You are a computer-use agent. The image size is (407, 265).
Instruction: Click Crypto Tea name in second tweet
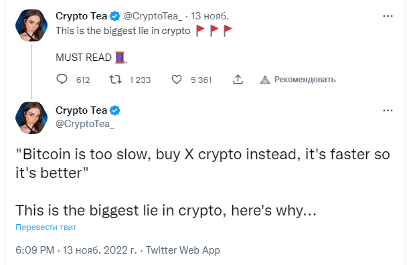[81, 110]
